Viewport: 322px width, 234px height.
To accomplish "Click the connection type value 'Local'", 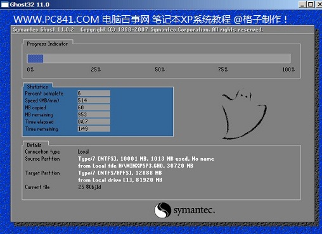I will tap(83, 152).
